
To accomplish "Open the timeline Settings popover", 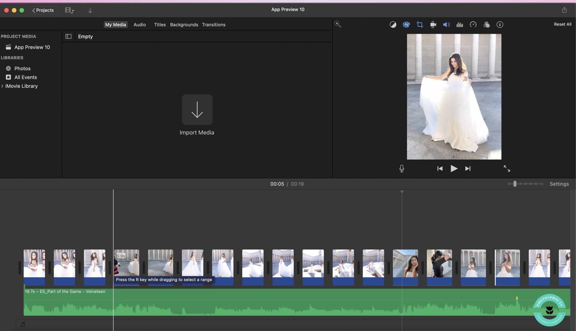I will [559, 184].
